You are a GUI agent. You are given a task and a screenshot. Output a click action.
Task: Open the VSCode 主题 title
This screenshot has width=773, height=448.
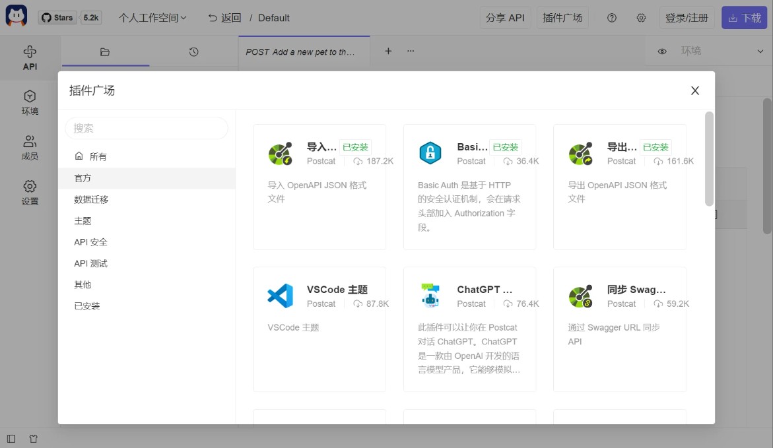coord(337,289)
